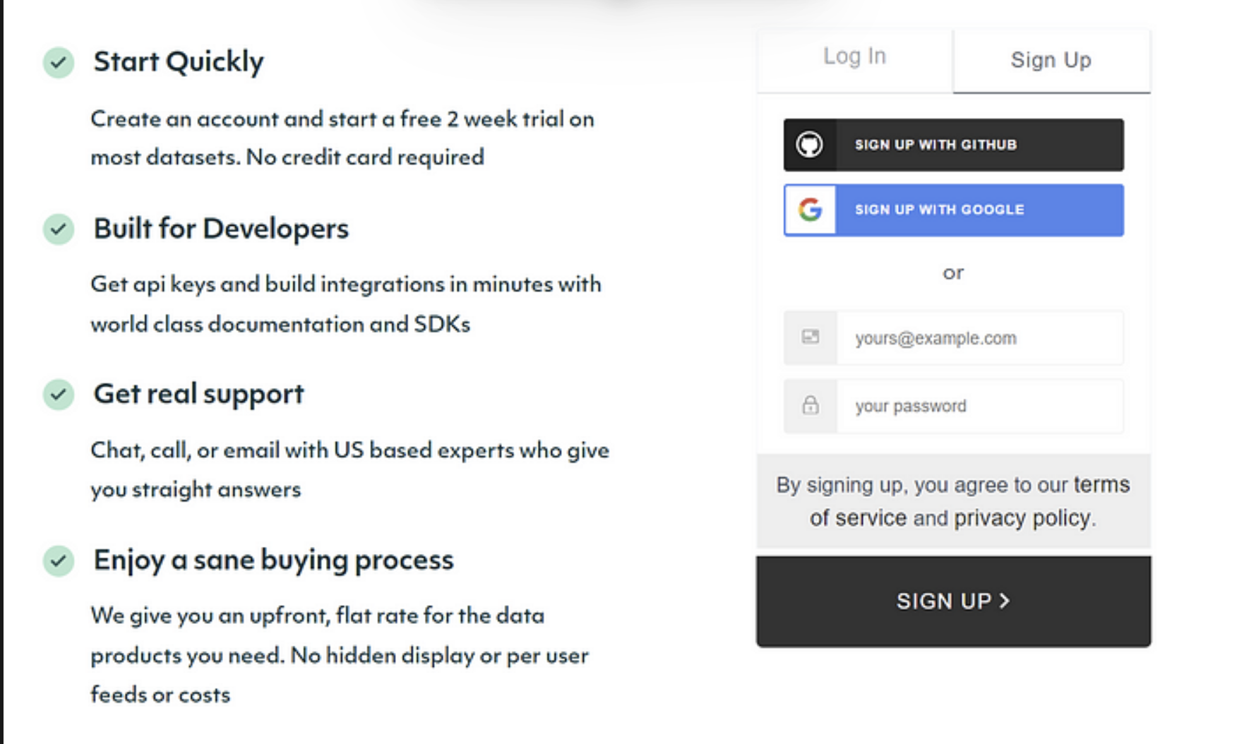
Task: Click the Start Quickly heading
Action: (179, 61)
